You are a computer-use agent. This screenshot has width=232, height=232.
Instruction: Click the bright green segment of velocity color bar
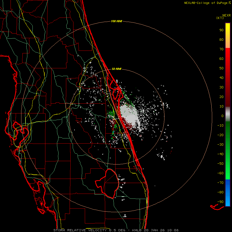228,150
